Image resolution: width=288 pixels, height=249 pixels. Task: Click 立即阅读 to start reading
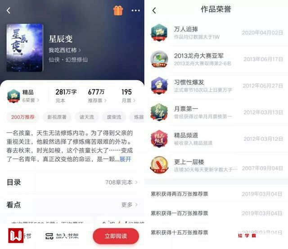coord(116,236)
